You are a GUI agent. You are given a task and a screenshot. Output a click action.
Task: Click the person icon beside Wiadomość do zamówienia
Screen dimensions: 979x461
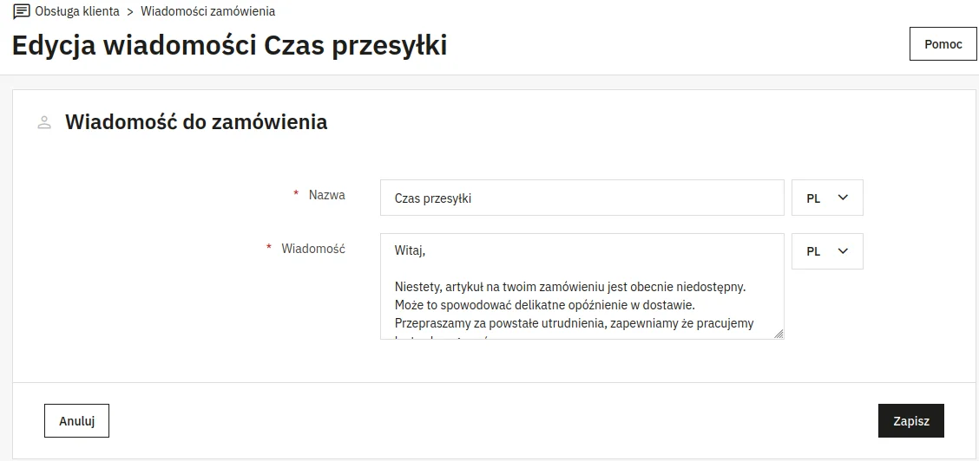(x=44, y=122)
